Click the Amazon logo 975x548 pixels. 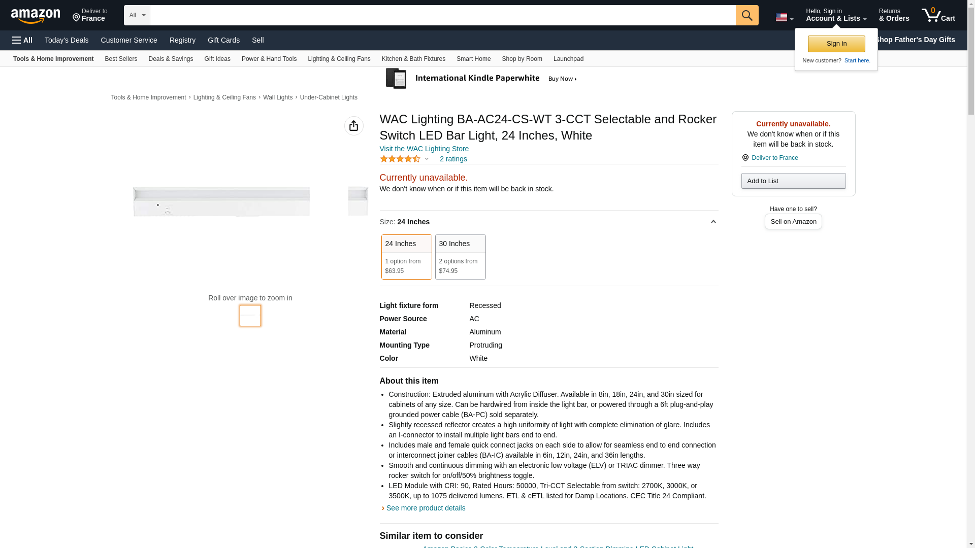[36, 16]
